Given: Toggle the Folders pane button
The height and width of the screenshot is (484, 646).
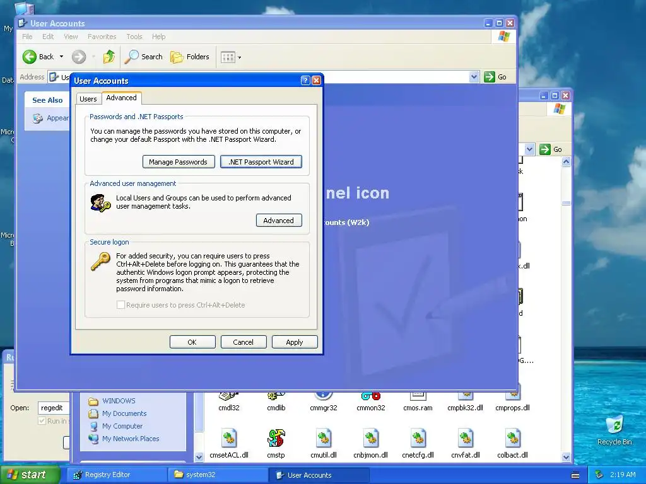Looking at the screenshot, I should point(190,57).
